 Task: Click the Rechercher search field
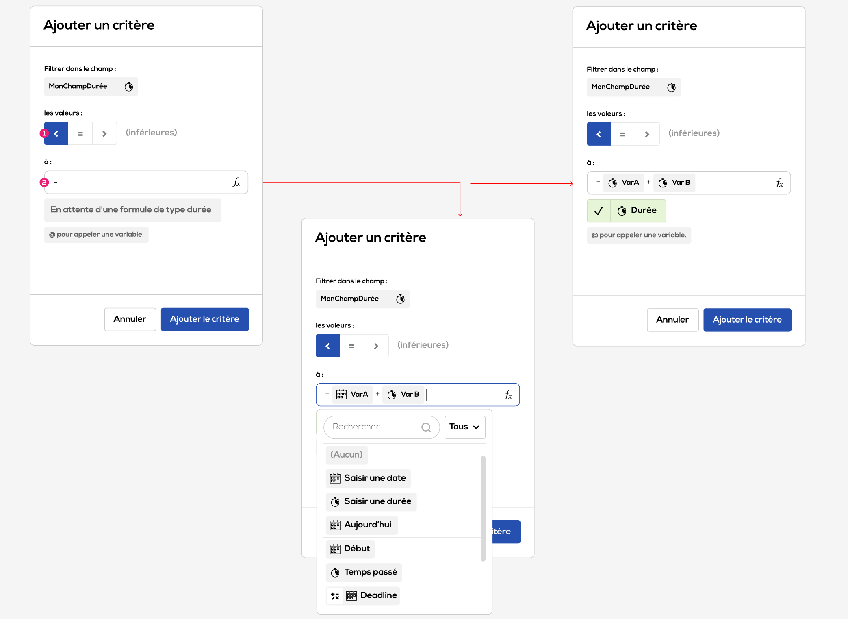tap(374, 427)
